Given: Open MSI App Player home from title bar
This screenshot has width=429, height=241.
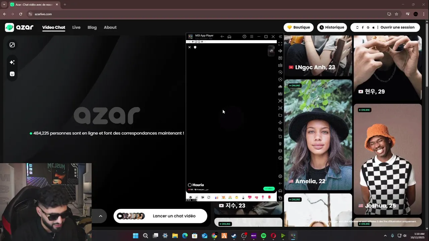Looking at the screenshot, I should click(x=229, y=36).
